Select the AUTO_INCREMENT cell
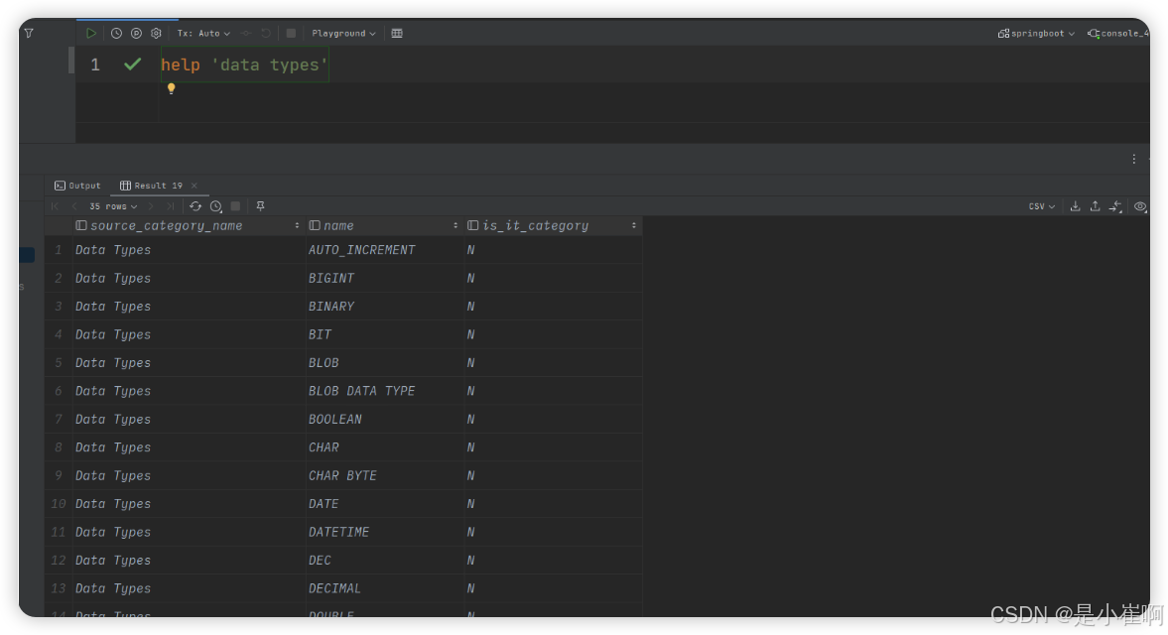1168x635 pixels. (384, 250)
